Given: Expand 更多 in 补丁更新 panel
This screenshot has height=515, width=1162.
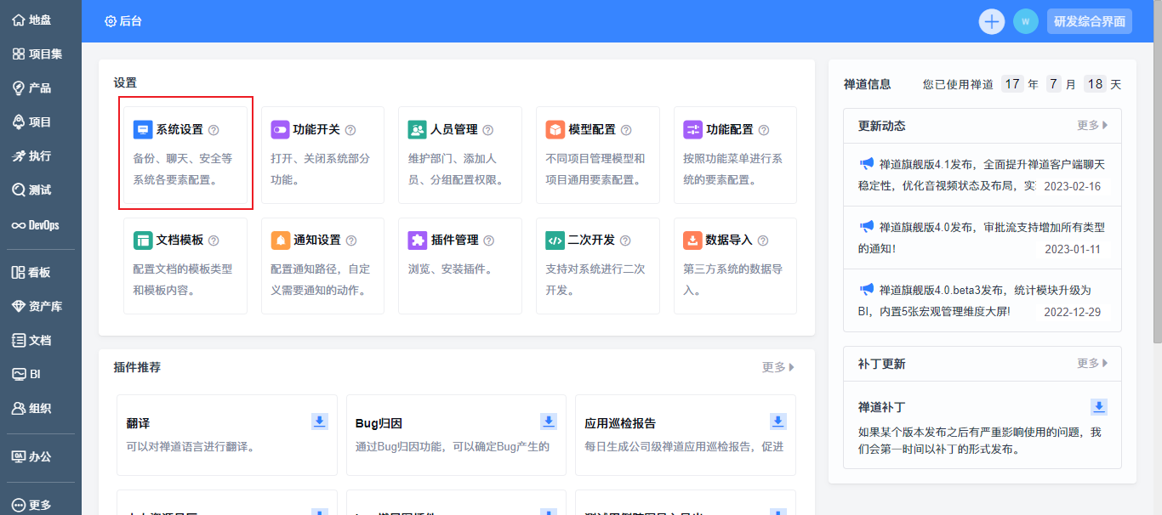Looking at the screenshot, I should (1092, 364).
